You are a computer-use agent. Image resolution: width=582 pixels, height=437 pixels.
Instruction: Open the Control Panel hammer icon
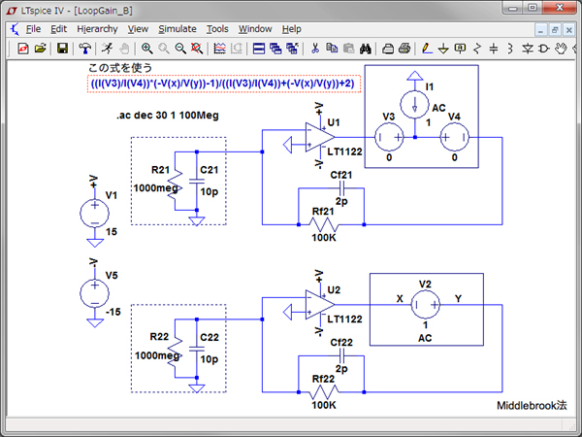(x=85, y=48)
